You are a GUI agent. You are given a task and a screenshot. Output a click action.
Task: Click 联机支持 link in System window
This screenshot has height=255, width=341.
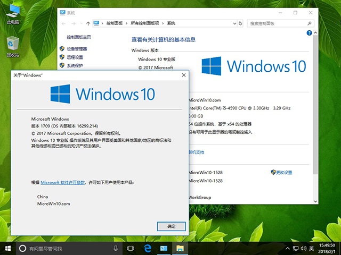(197, 152)
